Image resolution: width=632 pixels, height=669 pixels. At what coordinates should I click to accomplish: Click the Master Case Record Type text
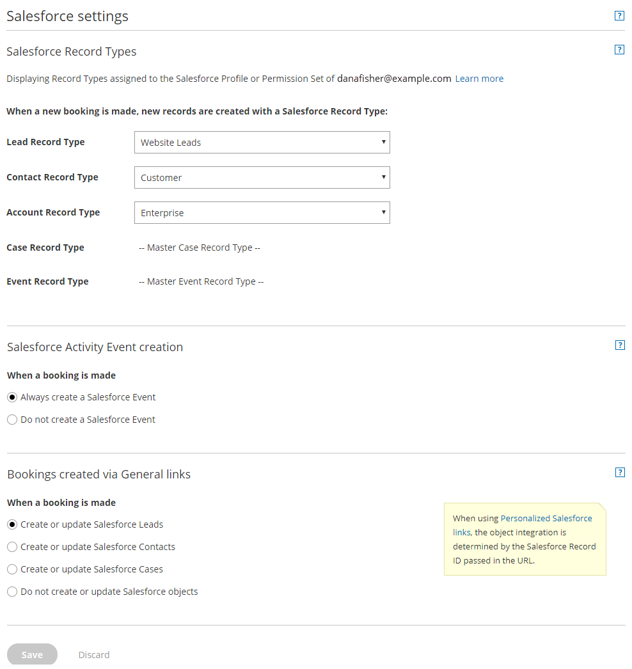(x=200, y=248)
